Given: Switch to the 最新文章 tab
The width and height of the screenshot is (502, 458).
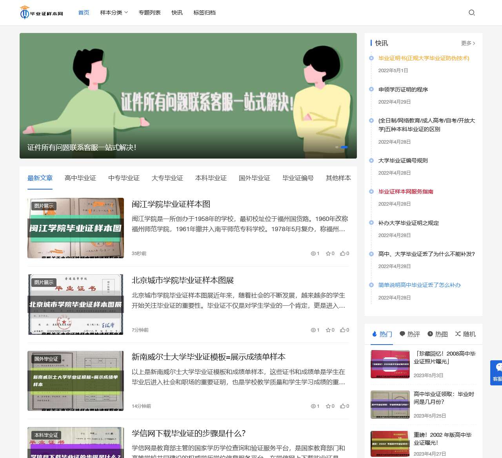Looking at the screenshot, I should pyautogui.click(x=40, y=178).
